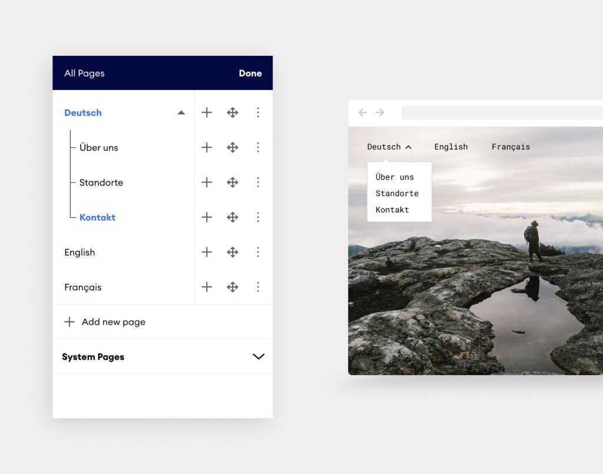
Task: Open more options for Kontakt
Action: (258, 217)
